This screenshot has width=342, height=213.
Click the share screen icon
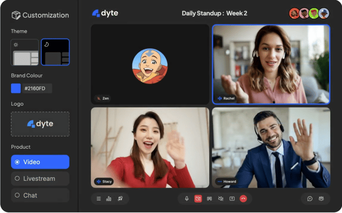pyautogui.click(x=232, y=198)
